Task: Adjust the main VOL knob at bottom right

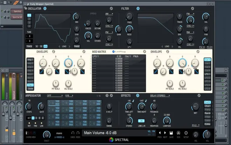Action: [207, 134]
